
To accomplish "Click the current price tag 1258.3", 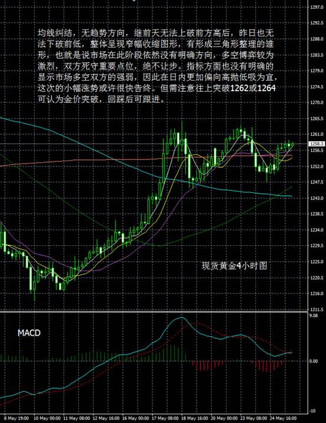I will click(317, 144).
